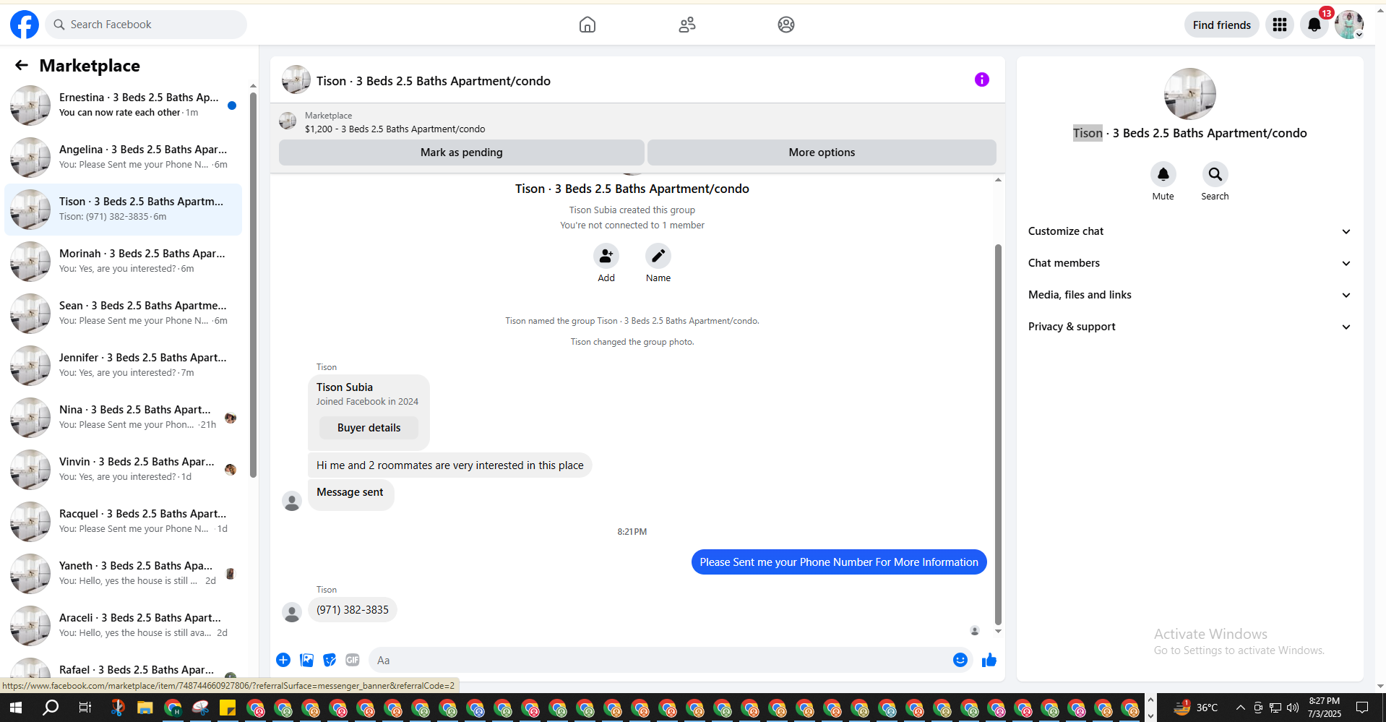Open Araceli conversation in the list
1386x722 pixels.
coord(124,625)
